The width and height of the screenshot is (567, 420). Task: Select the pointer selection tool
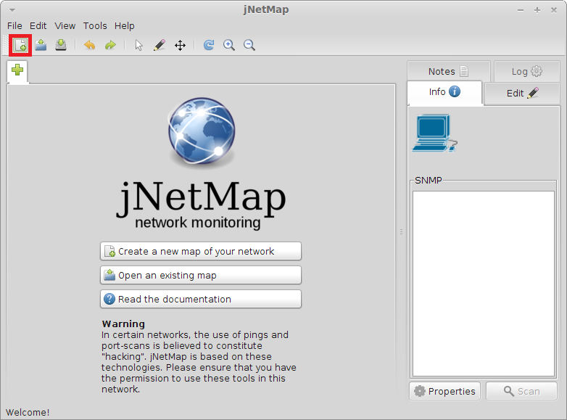[x=139, y=45]
